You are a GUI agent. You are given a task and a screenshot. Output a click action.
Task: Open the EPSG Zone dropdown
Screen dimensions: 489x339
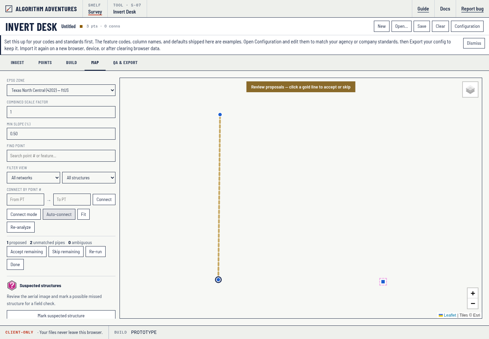pos(61,90)
